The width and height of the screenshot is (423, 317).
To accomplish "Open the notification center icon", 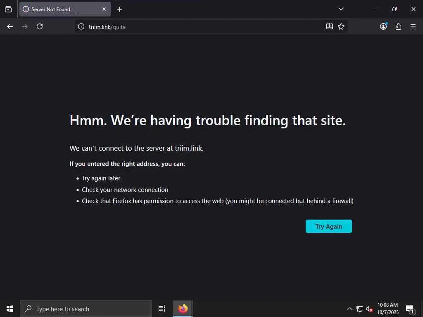I will pyautogui.click(x=410, y=309).
